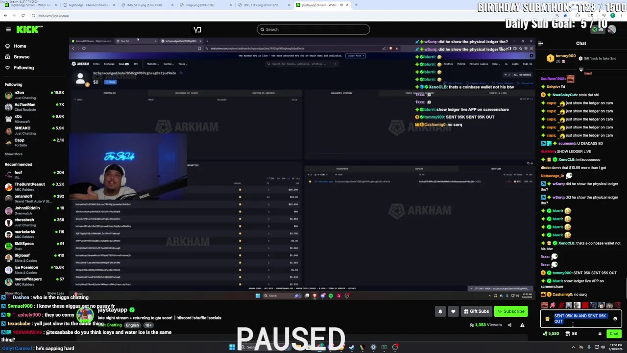The image size is (627, 353).
Task: Open Bigloaaf recommended channel
Action: click(x=34, y=258)
